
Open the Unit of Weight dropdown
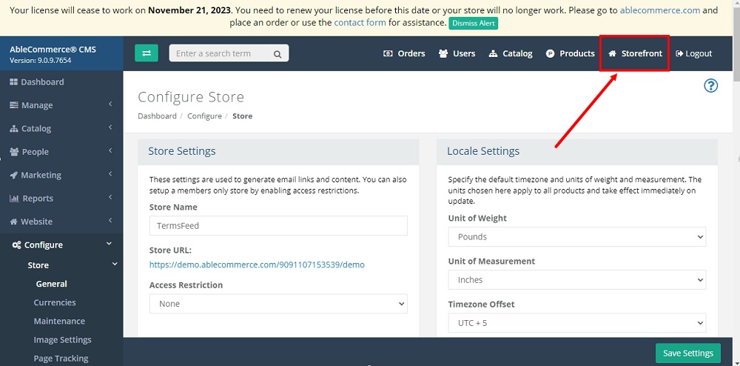(576, 236)
